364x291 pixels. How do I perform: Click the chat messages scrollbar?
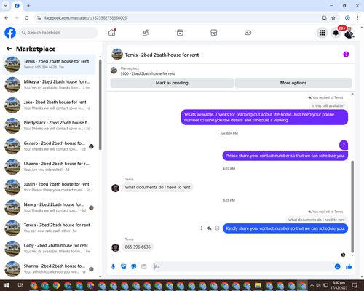[x=352, y=206]
